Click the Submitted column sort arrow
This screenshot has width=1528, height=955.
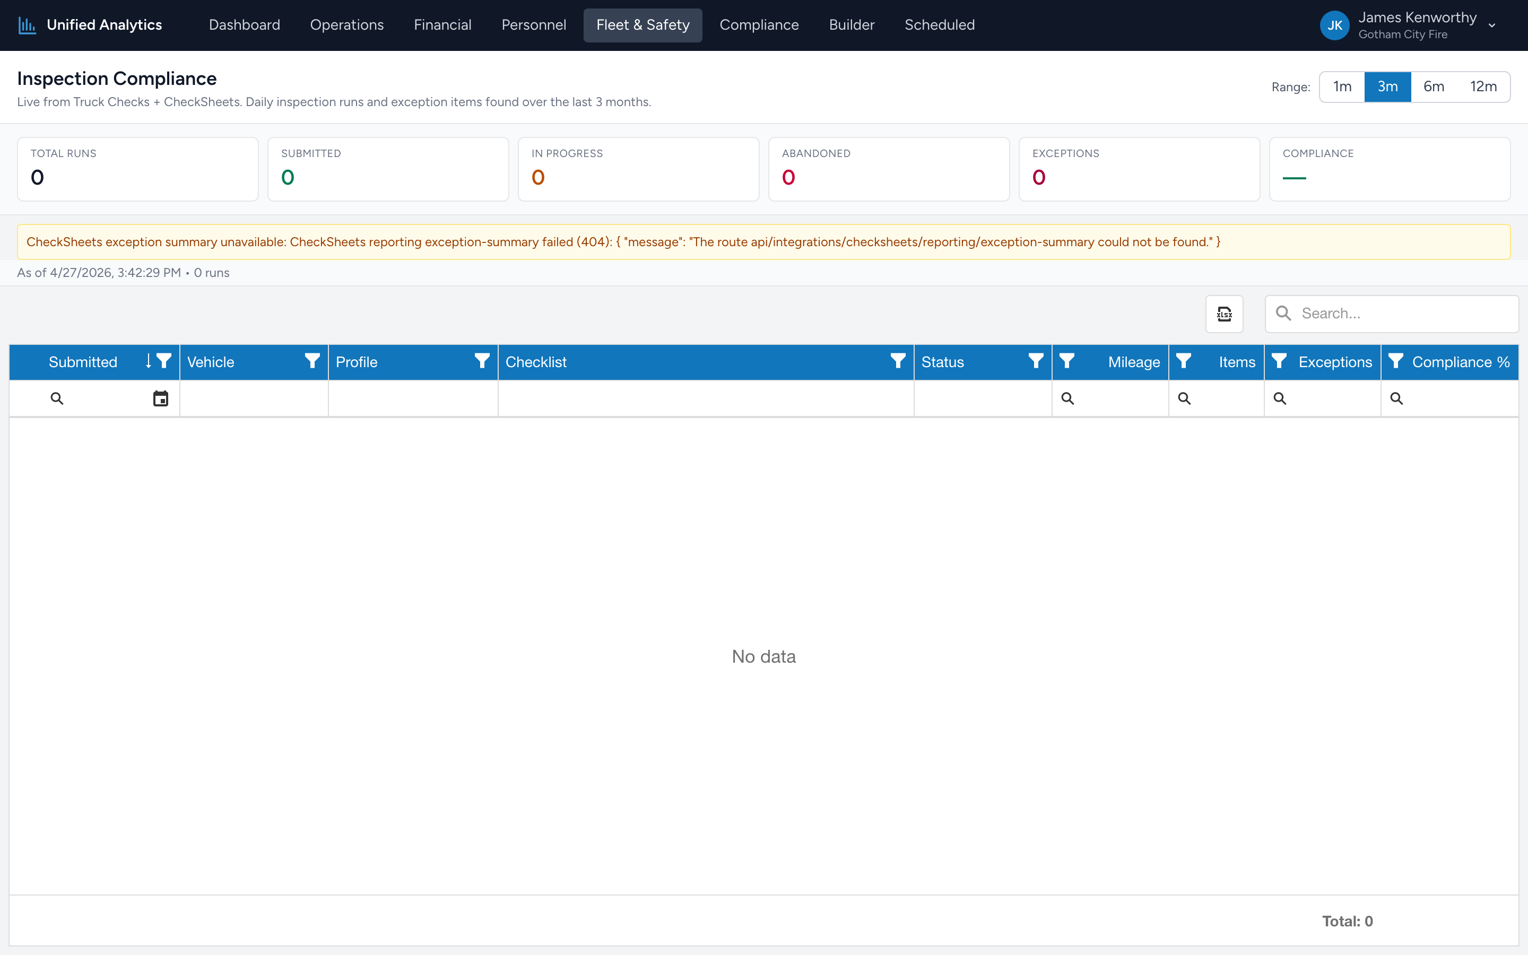149,361
